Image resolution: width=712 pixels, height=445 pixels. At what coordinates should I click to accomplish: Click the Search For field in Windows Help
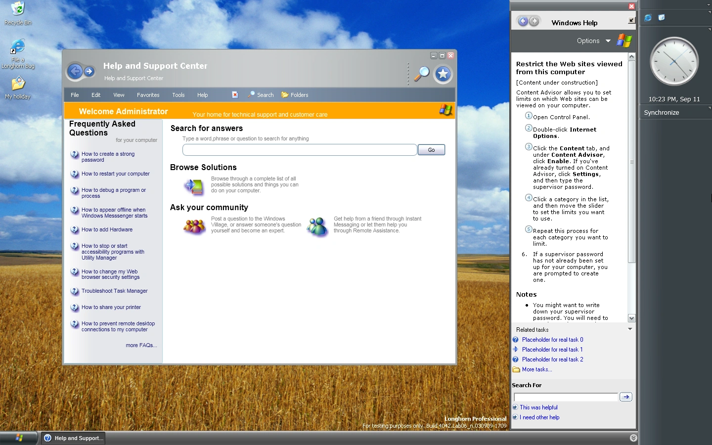(x=566, y=397)
